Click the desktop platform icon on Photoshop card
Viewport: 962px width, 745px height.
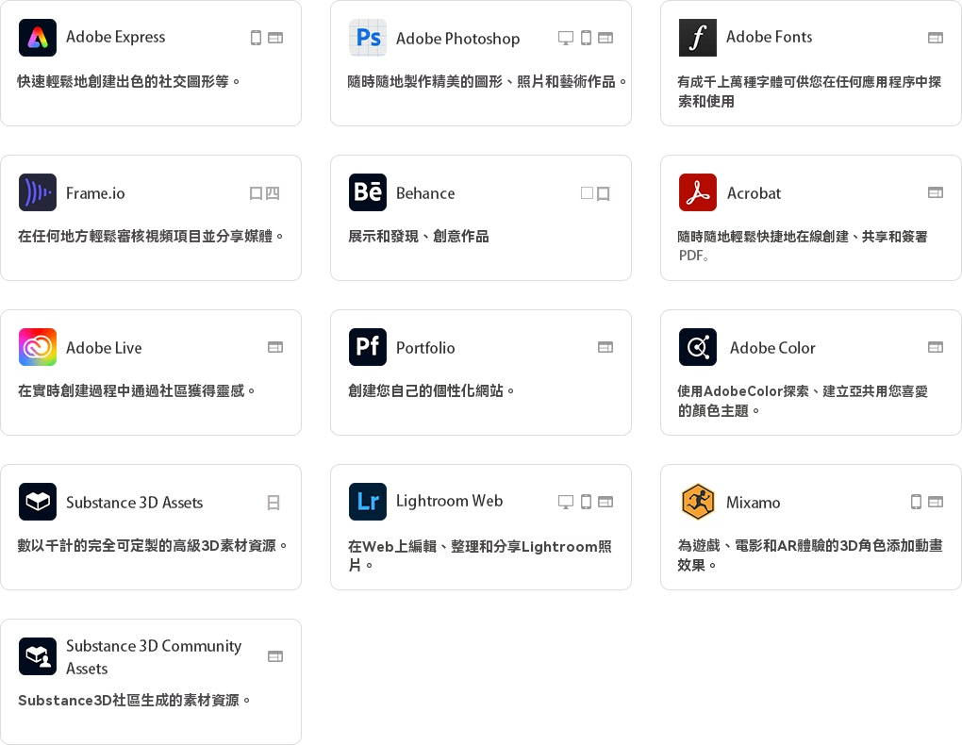[x=566, y=38]
